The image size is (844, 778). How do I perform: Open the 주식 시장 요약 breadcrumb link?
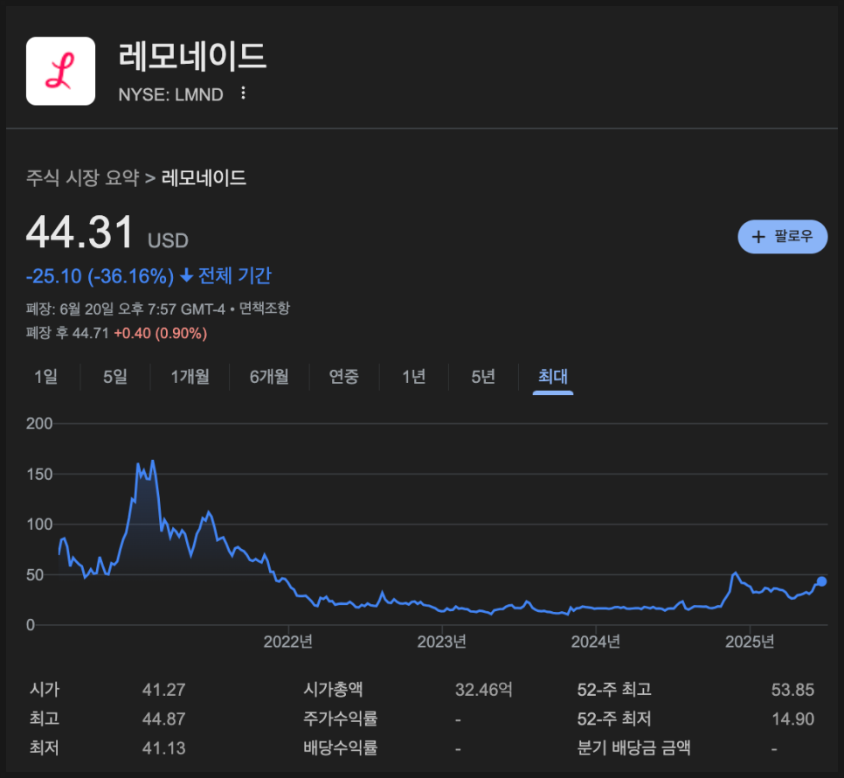tap(83, 177)
